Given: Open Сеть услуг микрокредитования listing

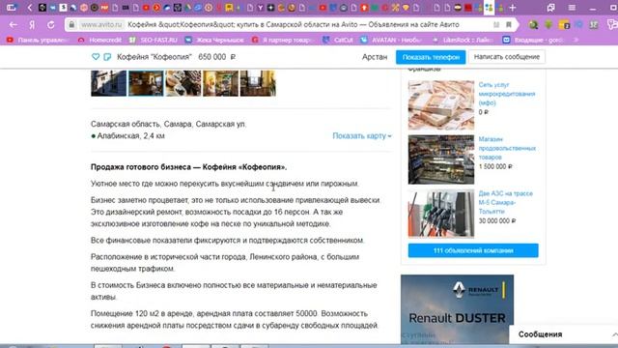Looking at the screenshot, I should 507,94.
